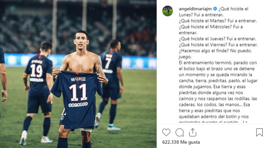Share the post using the upload arrow icon
The width and height of the screenshot is (263, 148).
click(193, 132)
